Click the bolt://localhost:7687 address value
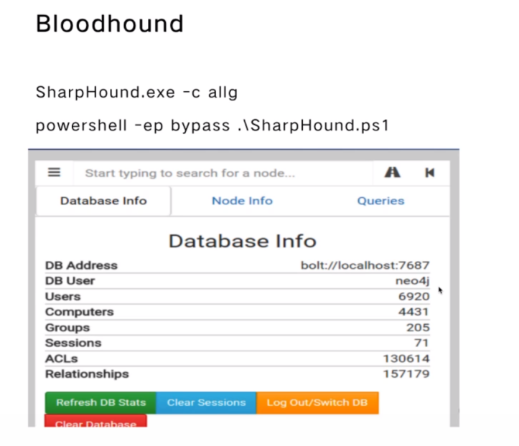519x446 pixels. [365, 265]
